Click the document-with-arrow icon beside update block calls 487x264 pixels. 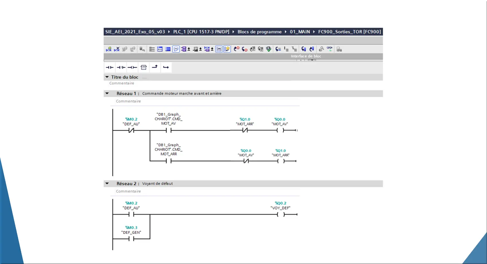pos(260,49)
